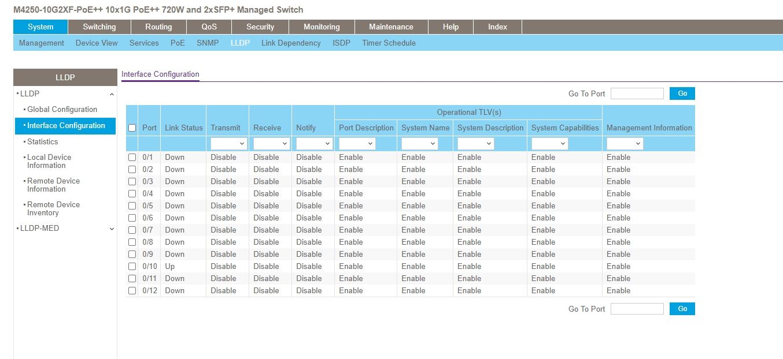The height and width of the screenshot is (359, 783).
Task: Collapse the LLDP sidebar section chevron
Action: click(112, 94)
